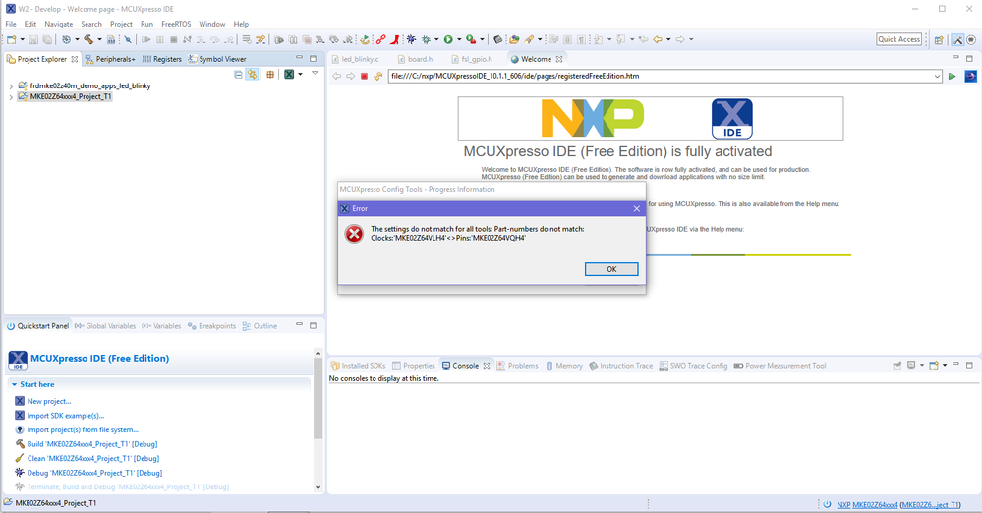Click Collapse All in Project Explorer
Image resolution: width=982 pixels, height=513 pixels.
(x=238, y=74)
